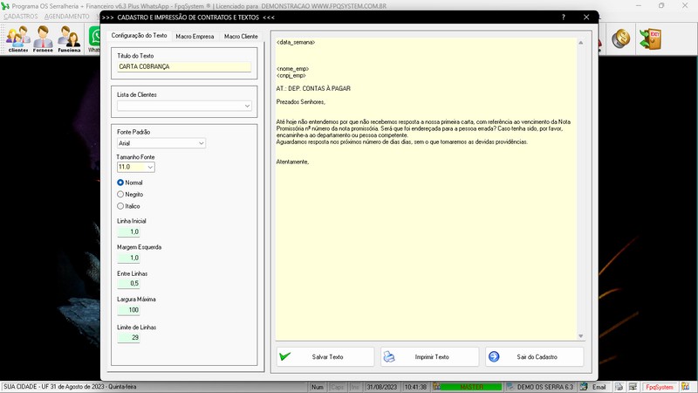Viewport: 698px width, 393px height.
Task: Click the MASTER user icon in status bar
Action: pos(437,387)
